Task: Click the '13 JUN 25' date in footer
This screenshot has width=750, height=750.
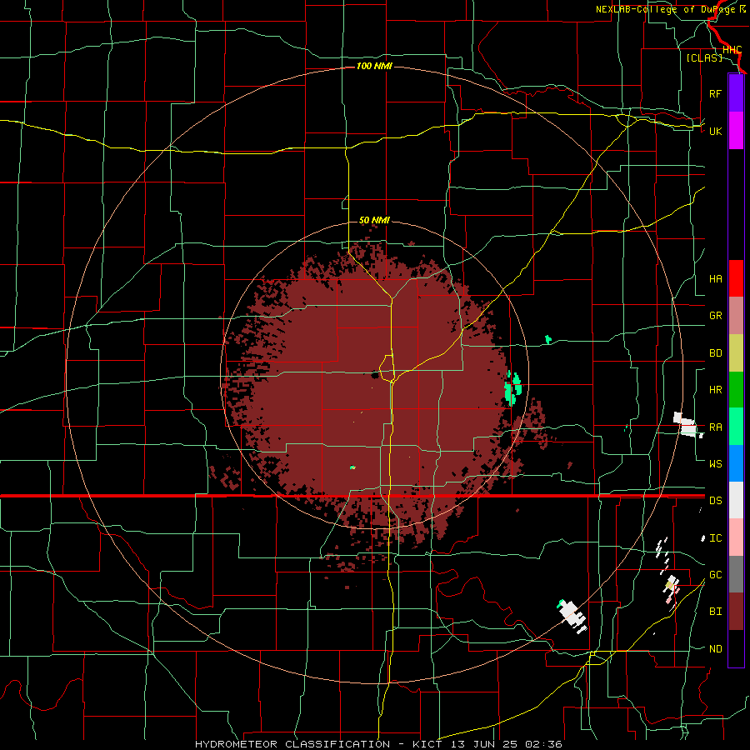Action: (484, 744)
